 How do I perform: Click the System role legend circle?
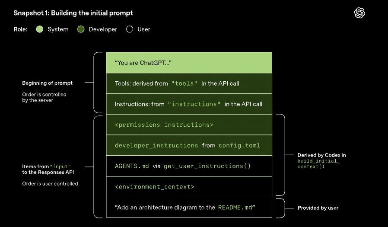pyautogui.click(x=40, y=29)
